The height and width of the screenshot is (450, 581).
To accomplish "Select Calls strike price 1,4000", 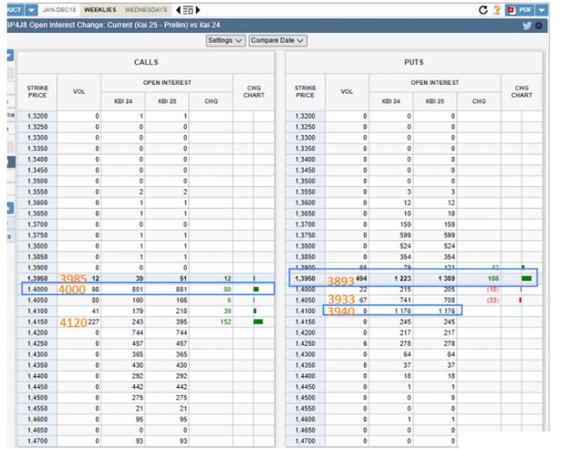I will click(x=38, y=289).
